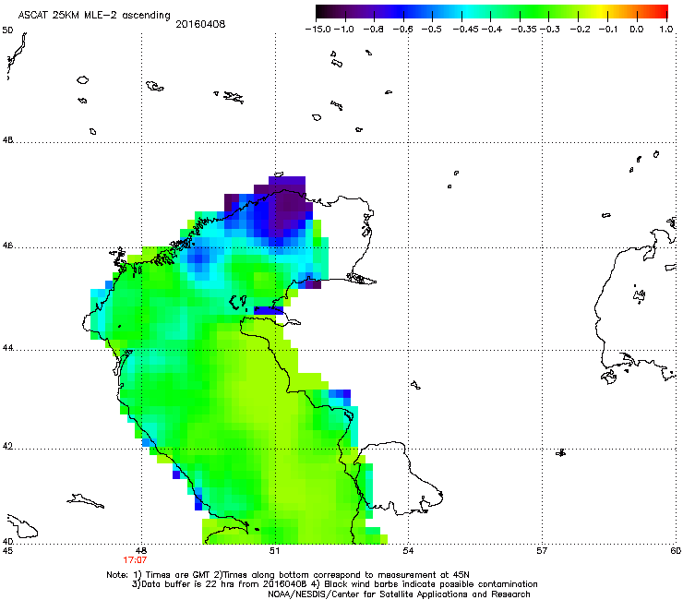Select the longitude label "51" on the bottom axis
Image resolution: width=683 pixels, height=600 pixels.
tap(274, 551)
